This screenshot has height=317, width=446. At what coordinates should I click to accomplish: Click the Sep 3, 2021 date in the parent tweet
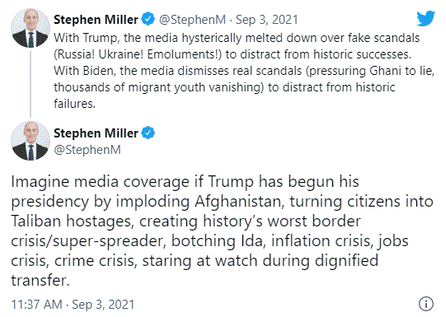click(267, 20)
